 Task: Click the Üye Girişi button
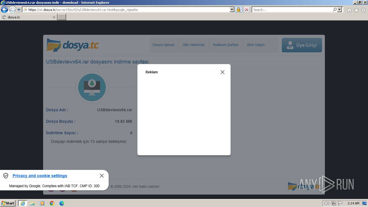click(x=302, y=45)
